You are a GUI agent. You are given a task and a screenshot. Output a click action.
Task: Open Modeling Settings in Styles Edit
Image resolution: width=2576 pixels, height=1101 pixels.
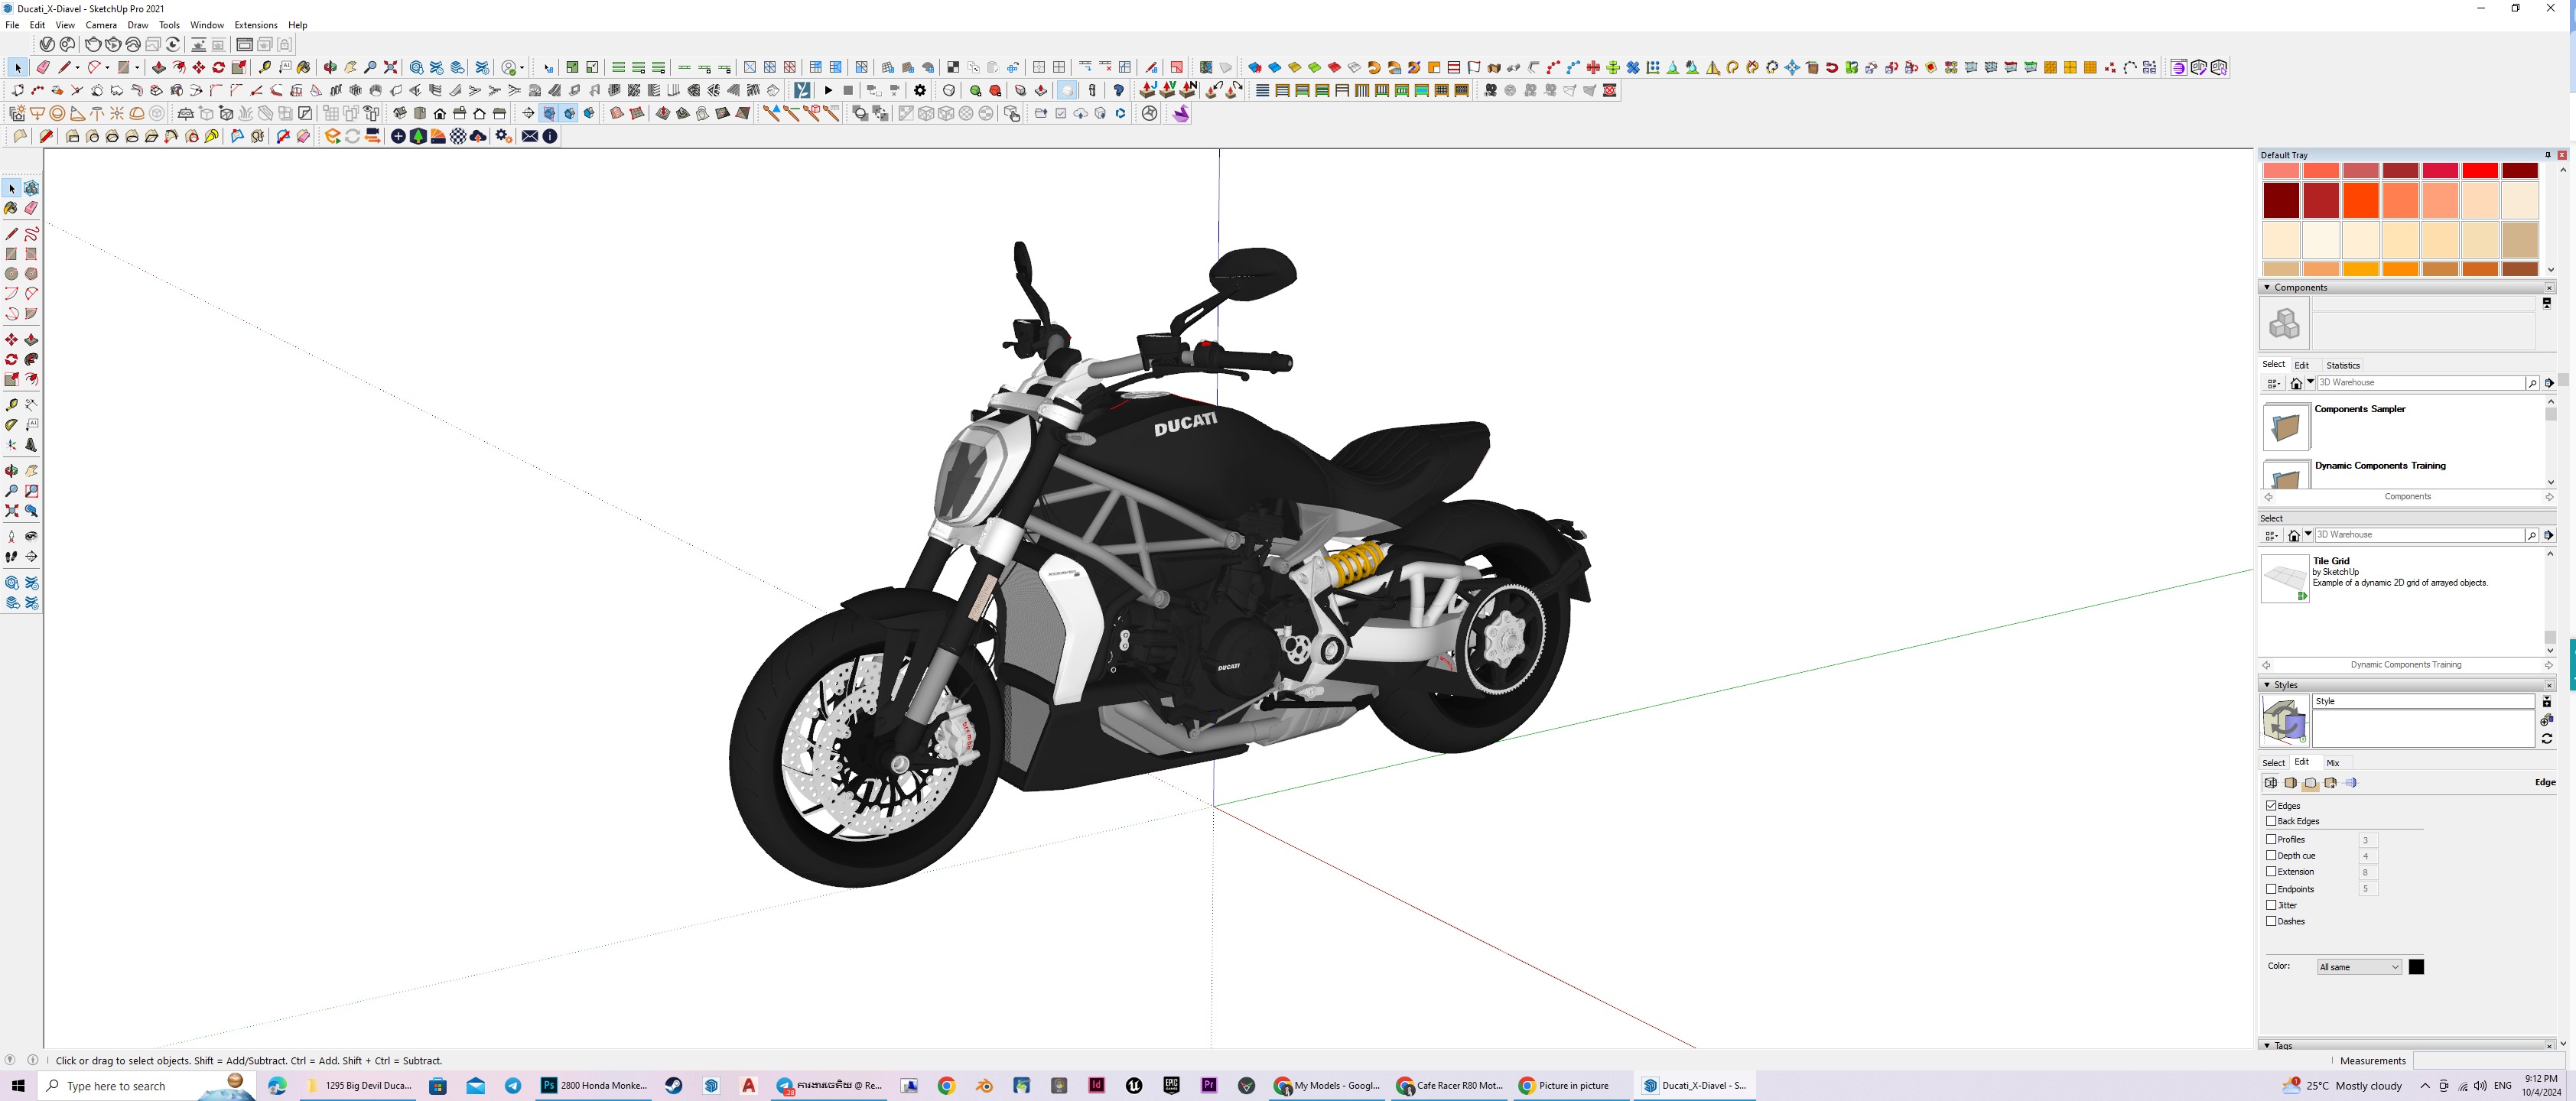pyautogui.click(x=2350, y=782)
